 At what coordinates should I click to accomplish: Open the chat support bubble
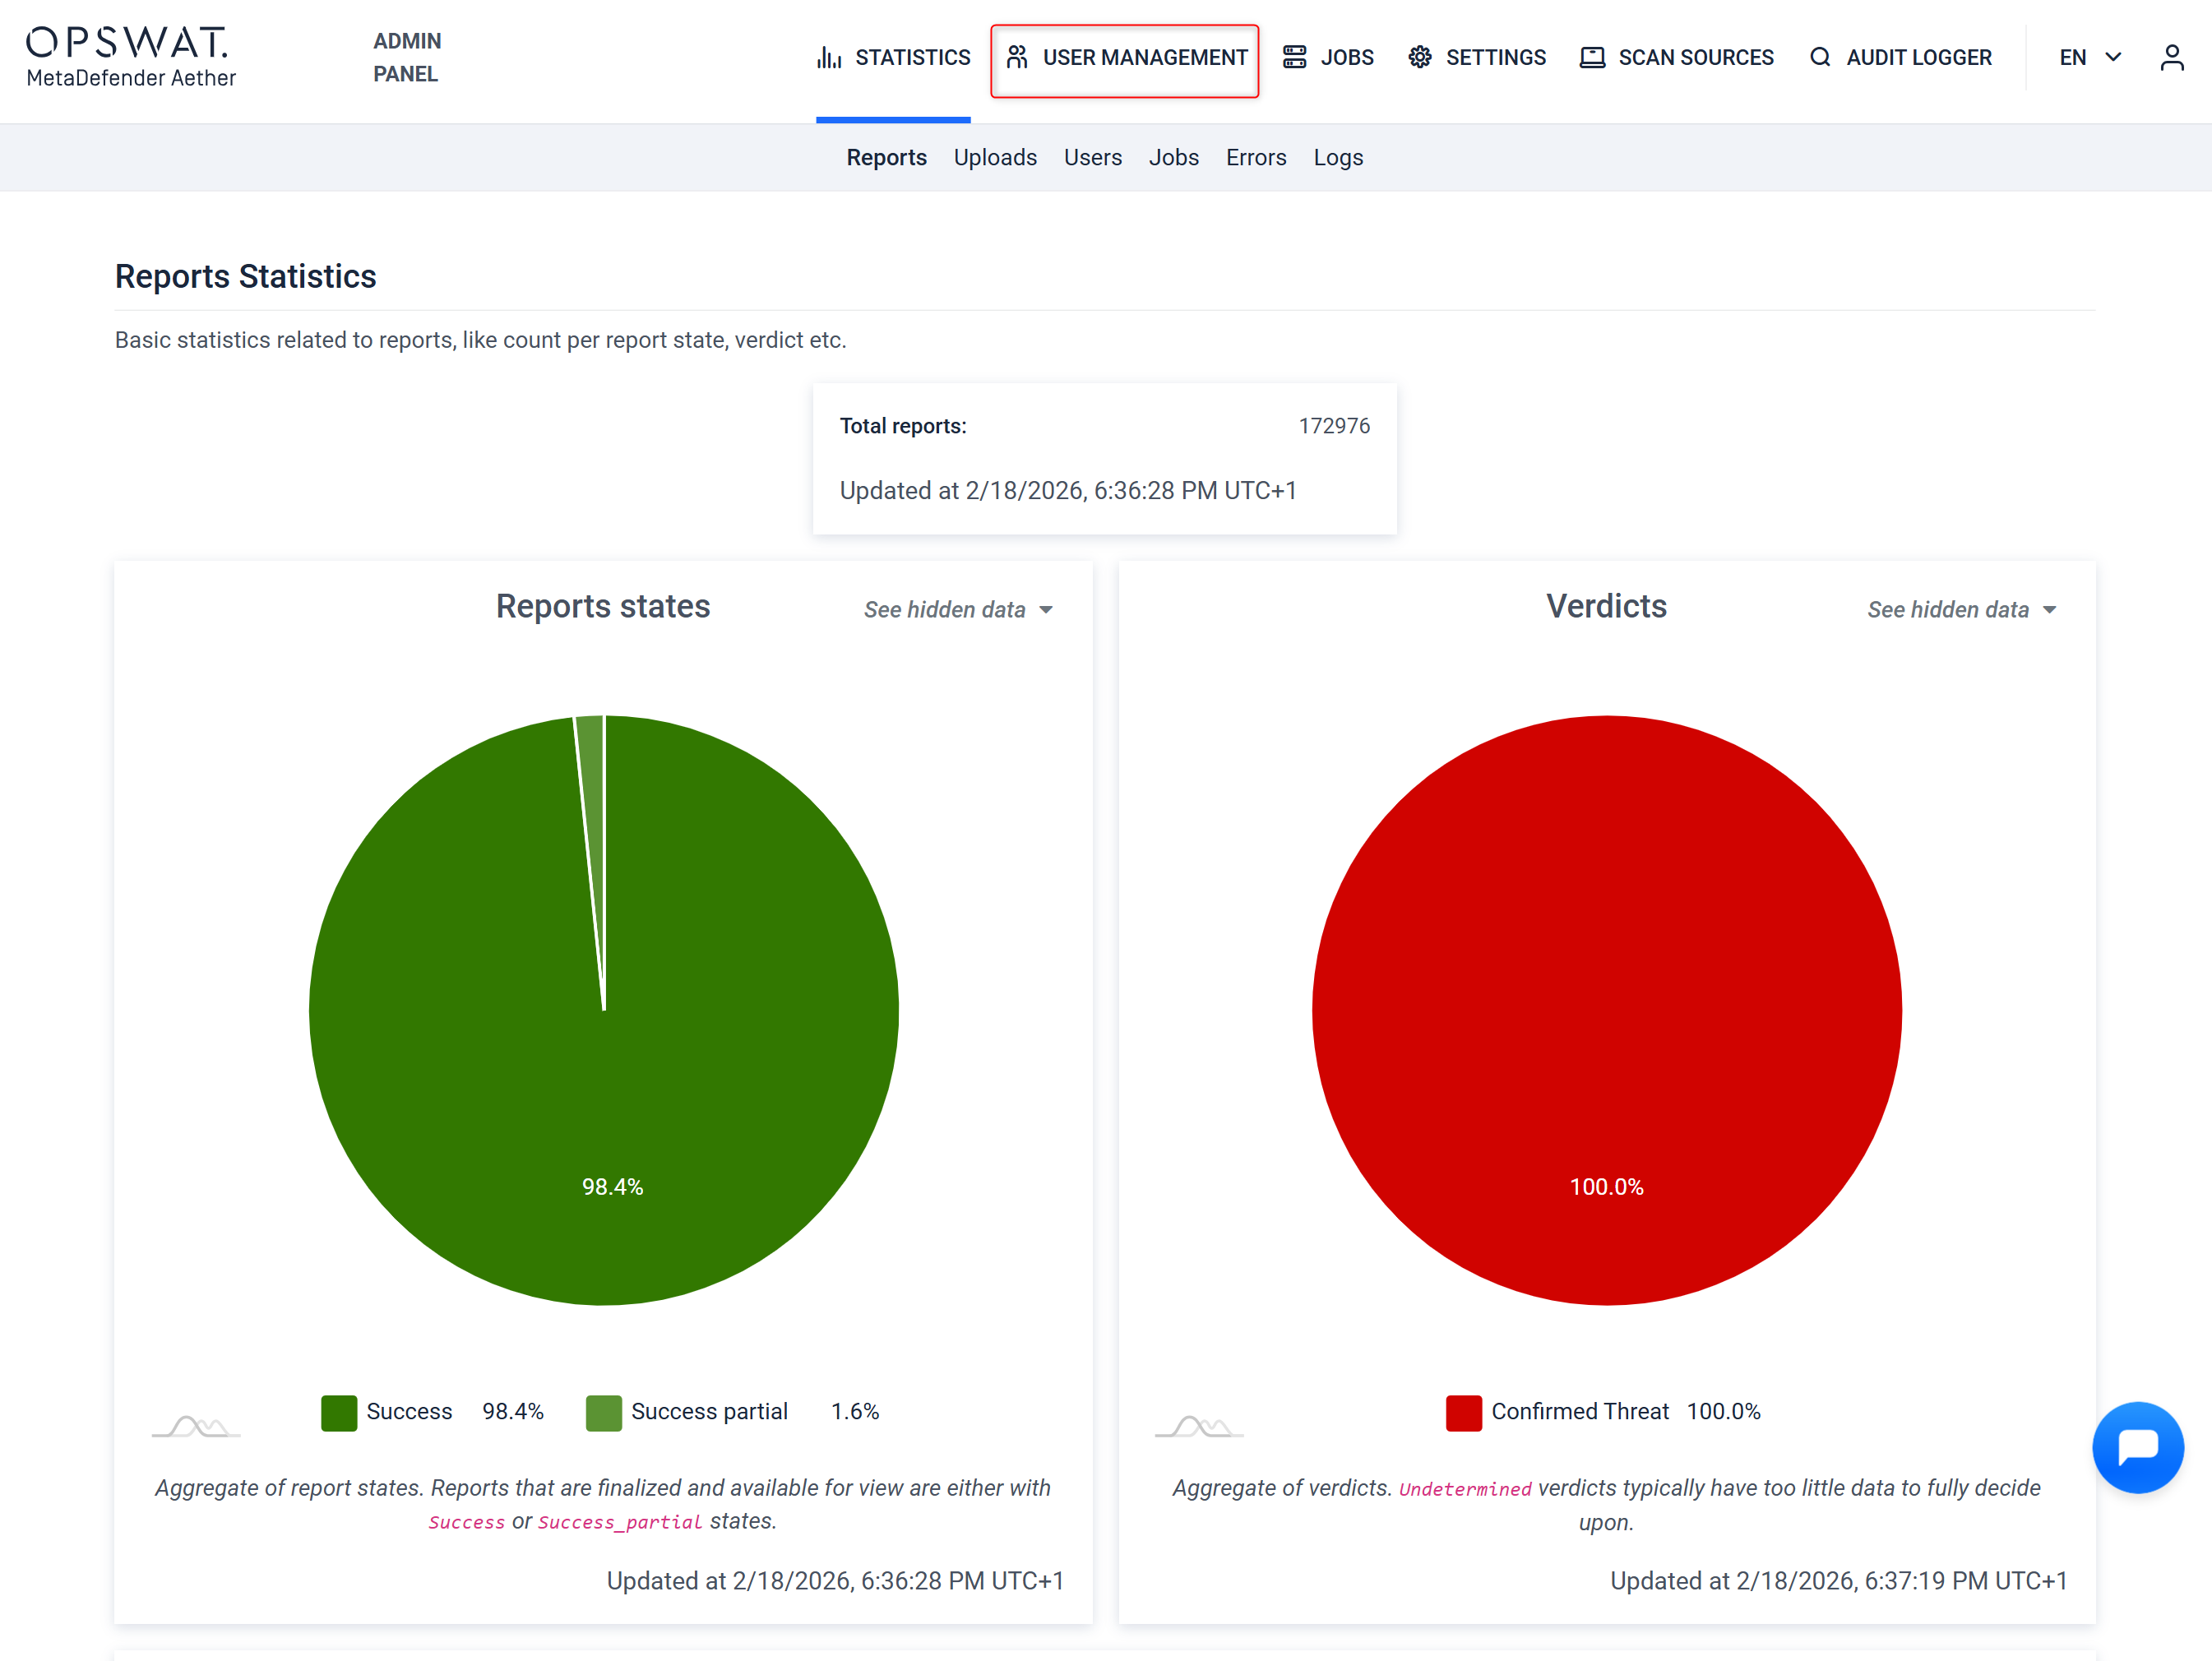point(2137,1447)
